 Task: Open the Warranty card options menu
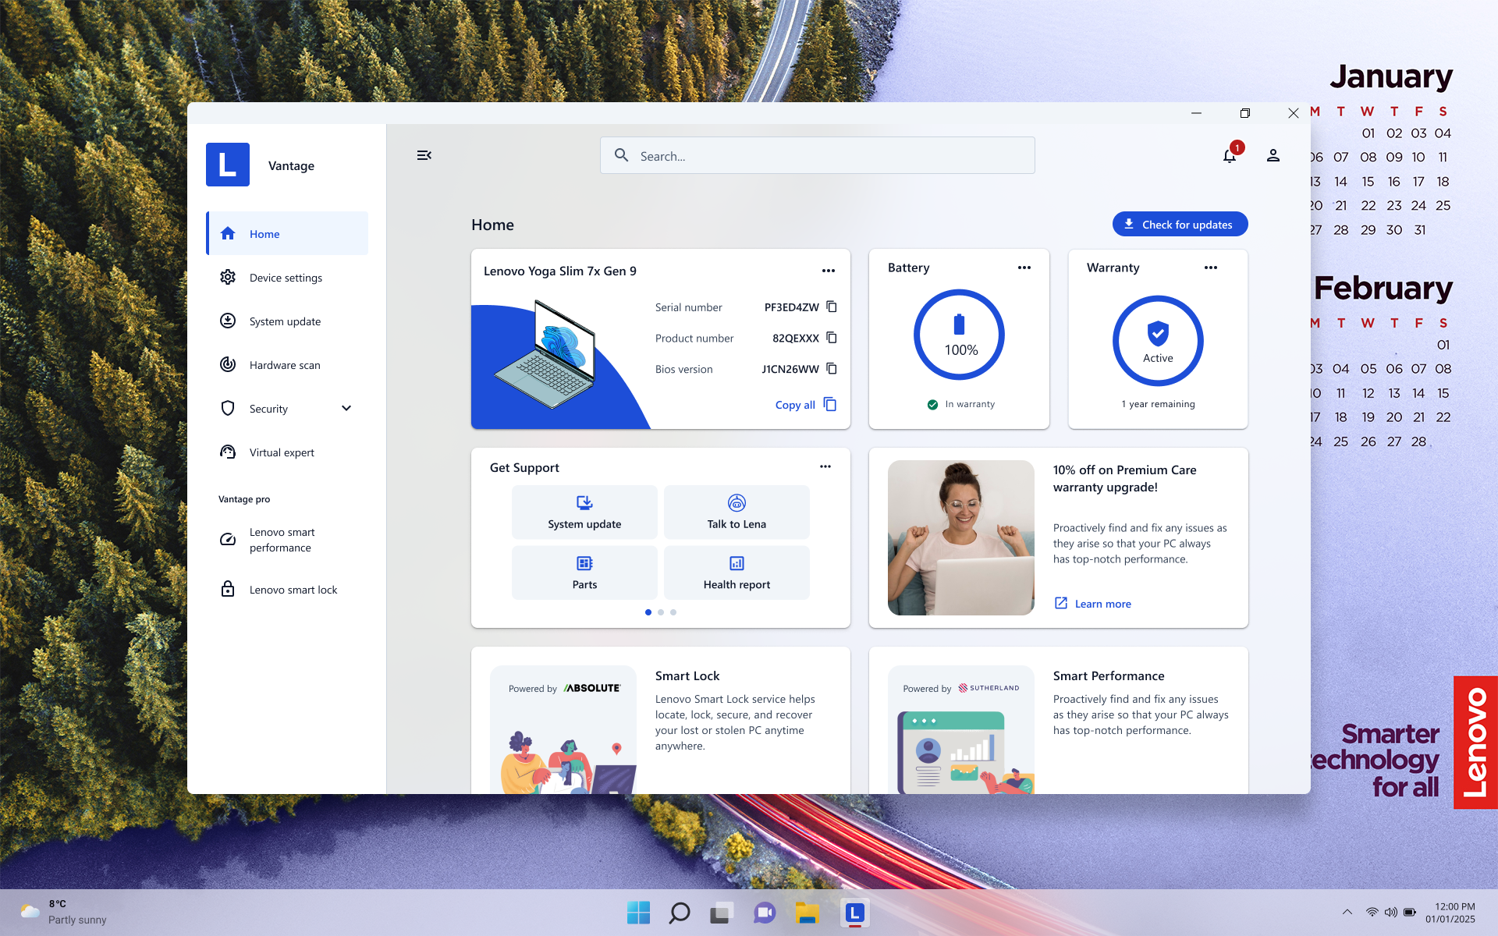pyautogui.click(x=1211, y=268)
